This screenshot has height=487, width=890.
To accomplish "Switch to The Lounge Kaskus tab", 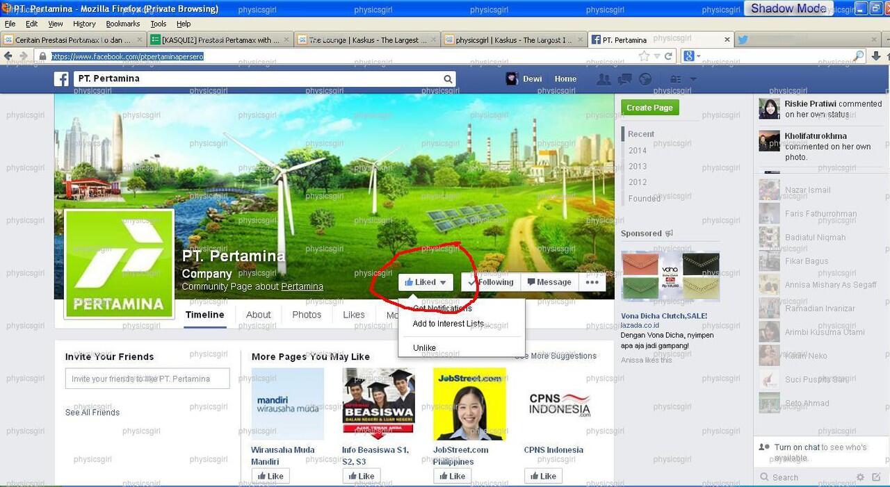I will (x=366, y=40).
